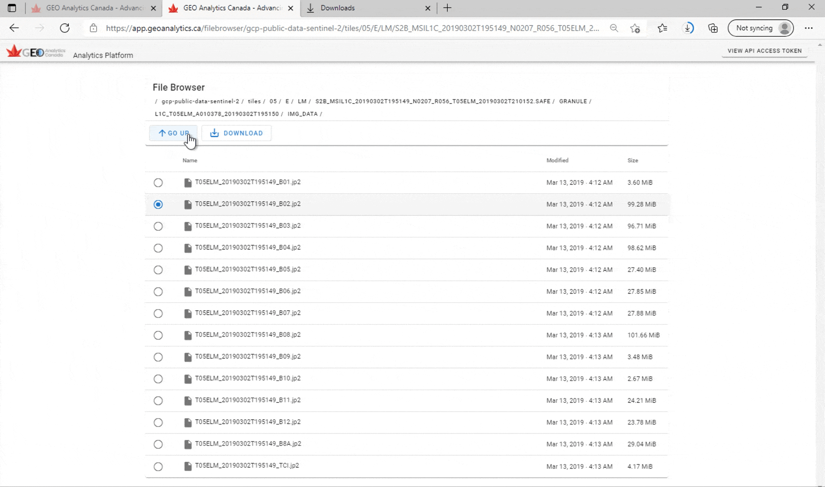Image resolution: width=825 pixels, height=487 pixels.
Task: Click file name T05ELM_20190302T195149_B08.jp2
Action: 248,335
